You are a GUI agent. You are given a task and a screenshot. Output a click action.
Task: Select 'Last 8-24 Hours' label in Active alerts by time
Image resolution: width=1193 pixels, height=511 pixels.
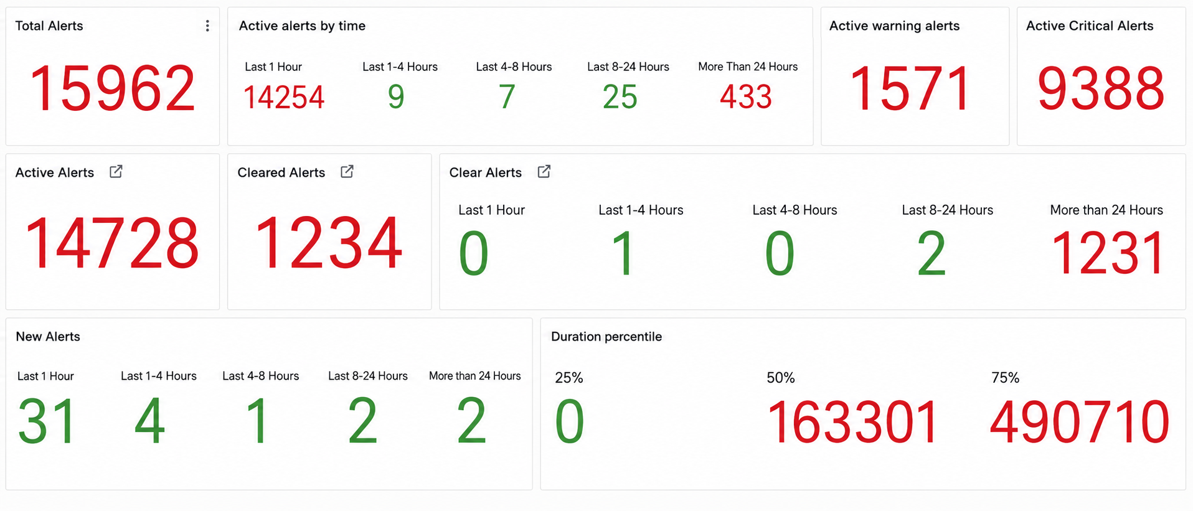pyautogui.click(x=628, y=67)
